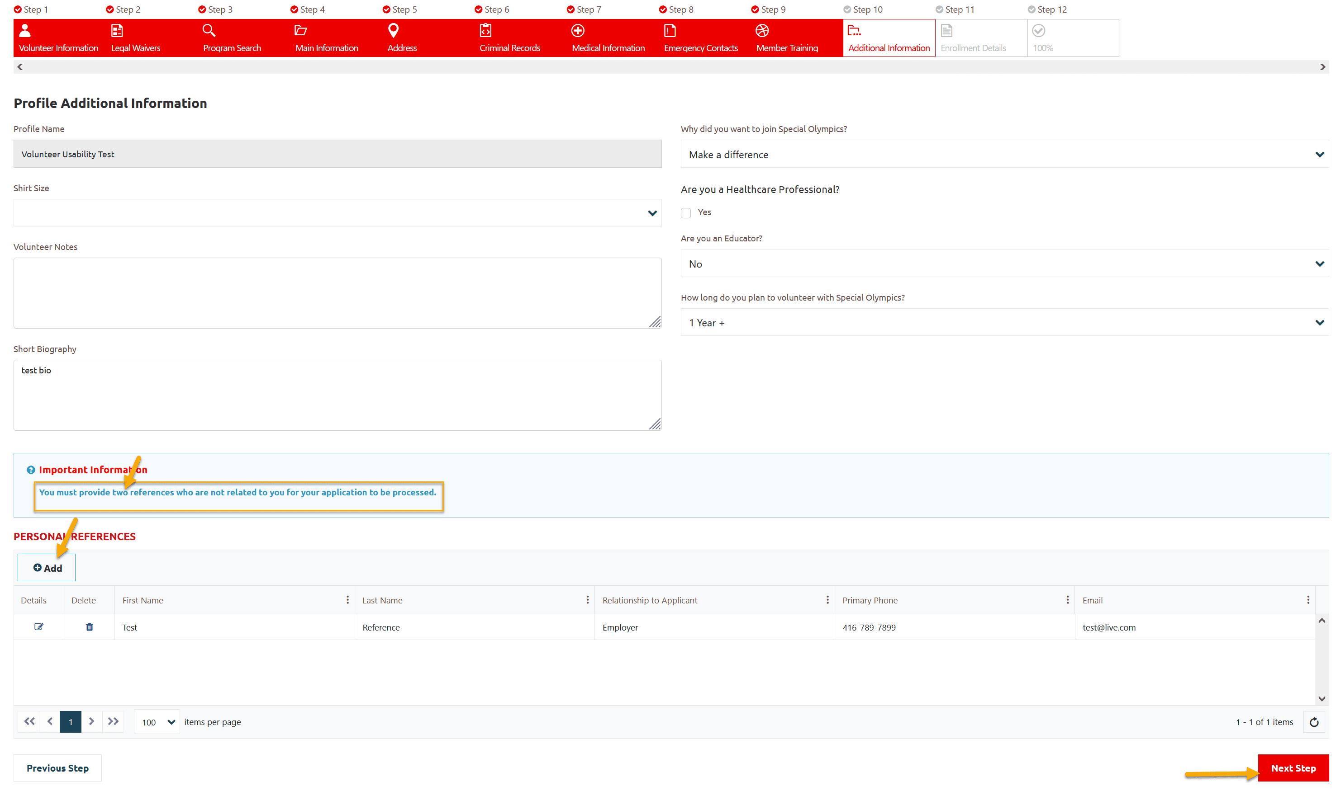Image resolution: width=1336 pixels, height=791 pixels.
Task: Click the Legal Waivers document icon
Action: point(117,30)
